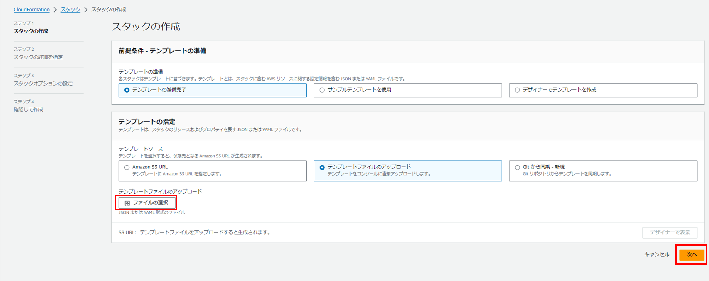
Task: Click the テンプレートの指定 section header
Action: coord(147,122)
